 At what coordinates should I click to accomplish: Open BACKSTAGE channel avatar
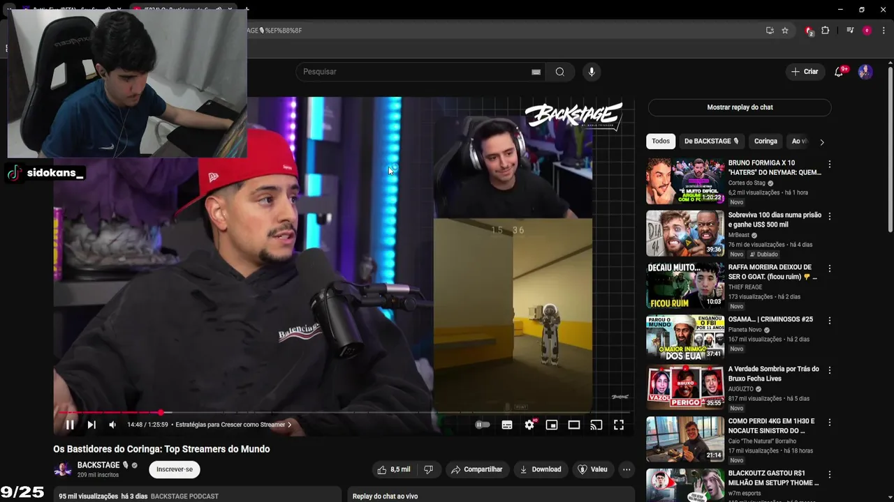click(x=63, y=469)
